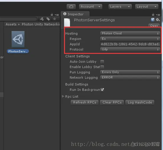The width and height of the screenshot is (163, 150).
Task: Toggle the Project panel lock icon
Action: (52, 14)
